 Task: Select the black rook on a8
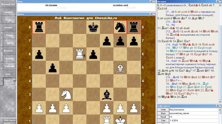[x=39, y=27]
